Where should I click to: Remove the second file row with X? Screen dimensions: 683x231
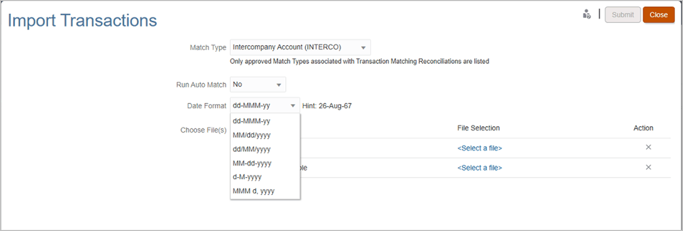[x=648, y=167]
